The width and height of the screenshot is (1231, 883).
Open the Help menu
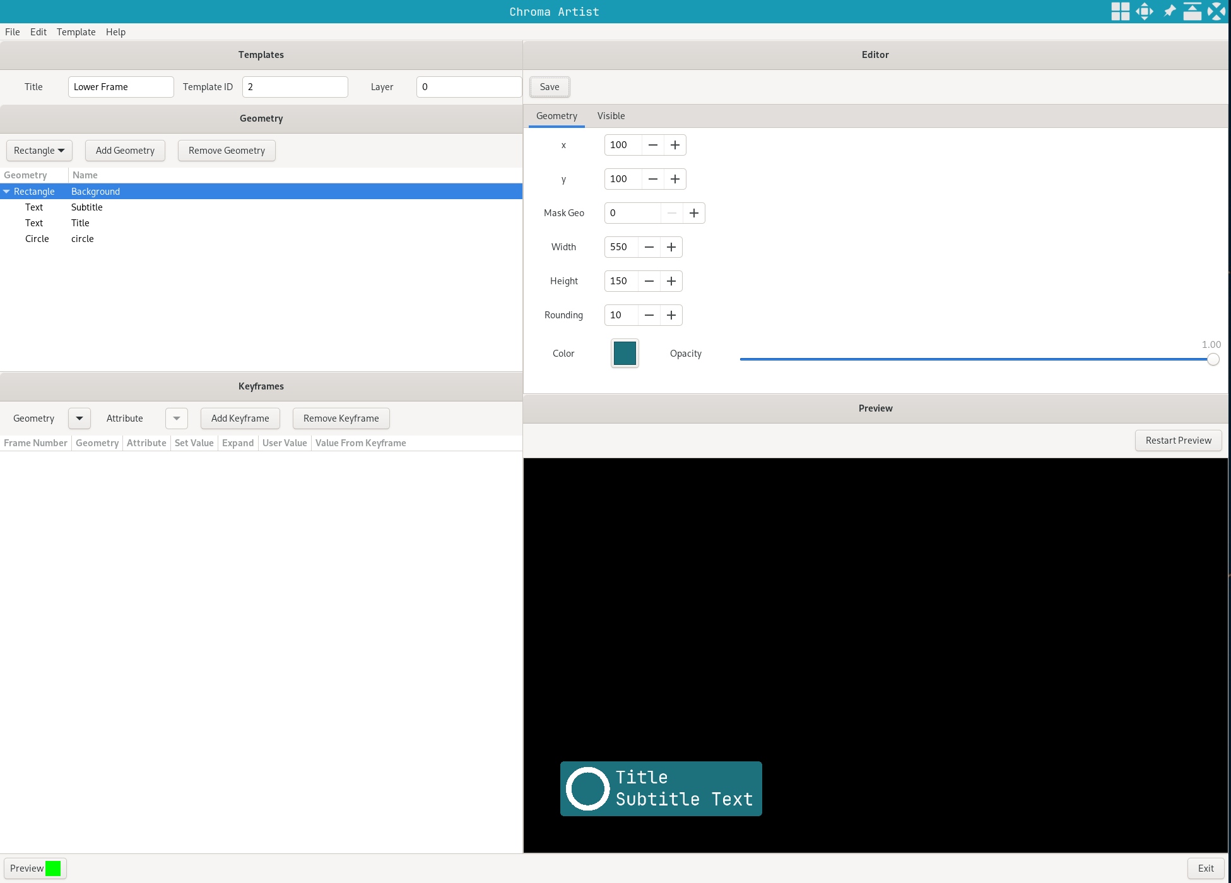115,32
